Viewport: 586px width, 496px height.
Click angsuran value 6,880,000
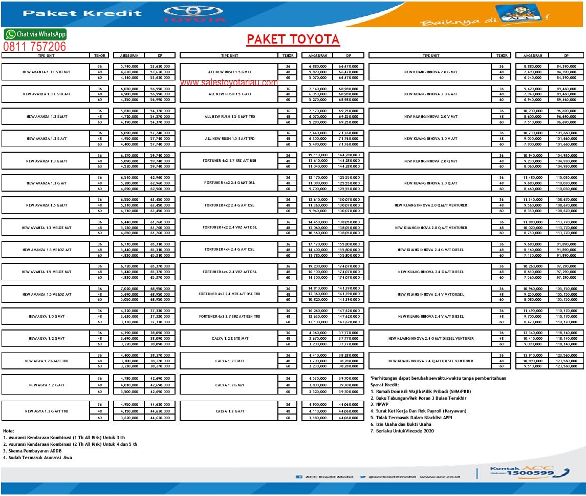(x=318, y=66)
